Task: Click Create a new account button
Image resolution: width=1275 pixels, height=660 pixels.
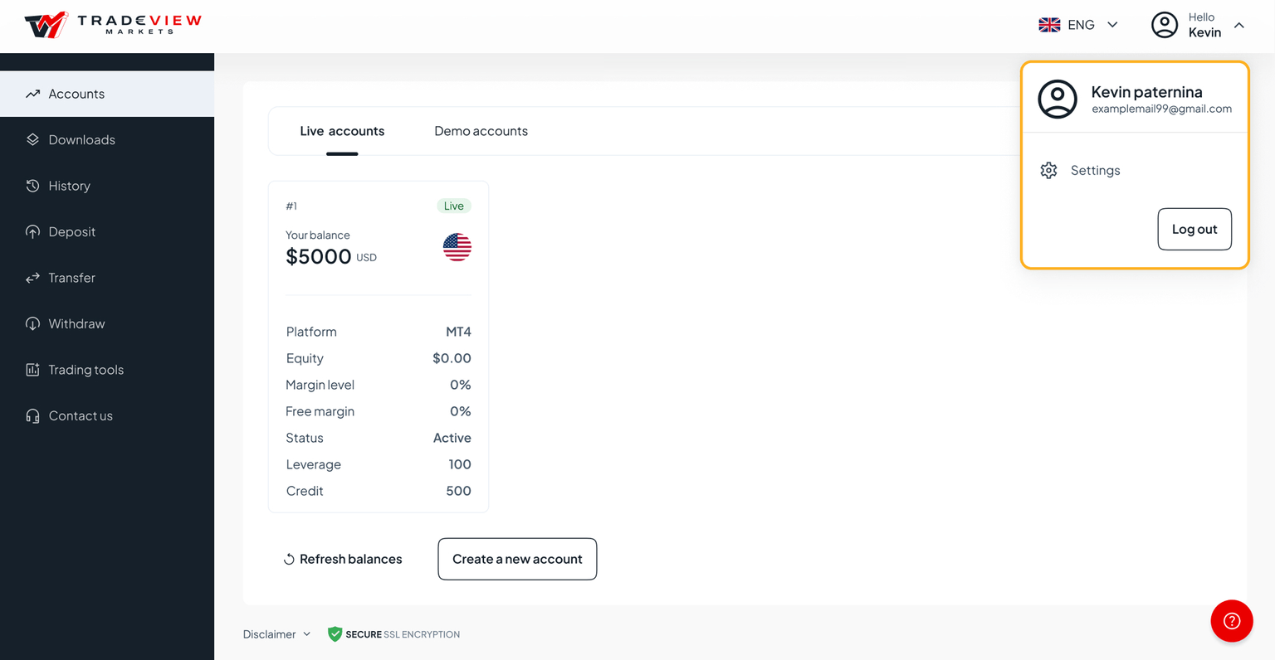Action: point(517,560)
